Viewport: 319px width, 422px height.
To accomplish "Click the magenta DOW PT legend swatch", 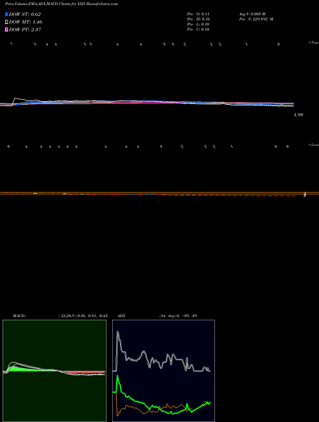I will [6, 29].
